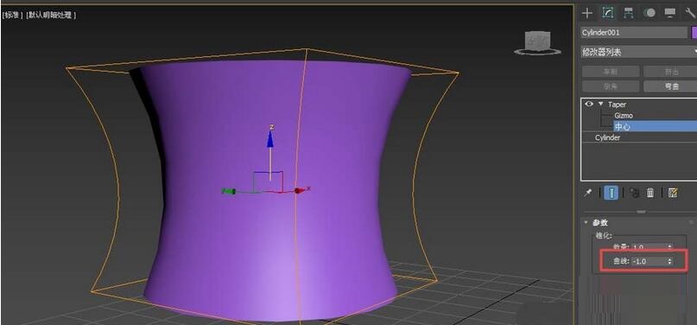Click the red X axis handle of gizmo

[x=300, y=190]
